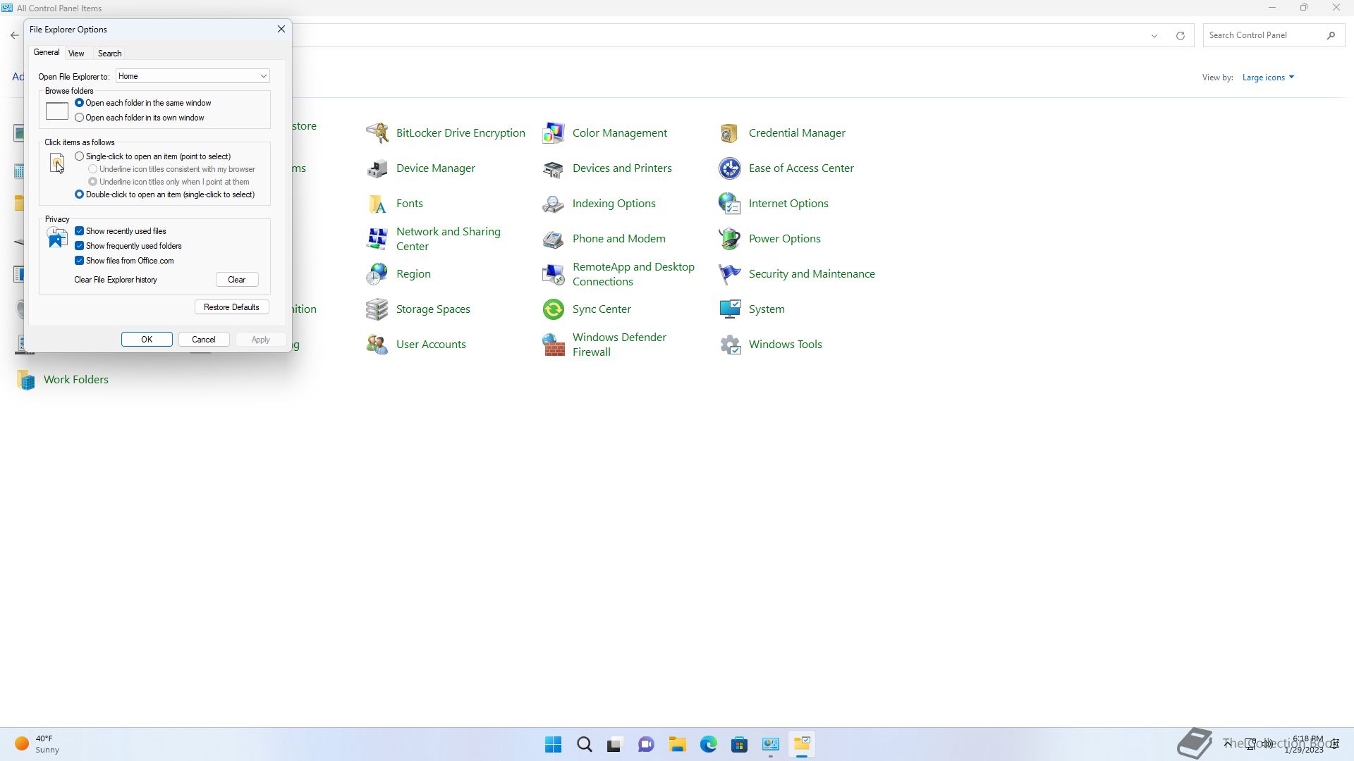Image resolution: width=1354 pixels, height=761 pixels.
Task: Focus the Search Control Panel field
Action: tap(1273, 35)
